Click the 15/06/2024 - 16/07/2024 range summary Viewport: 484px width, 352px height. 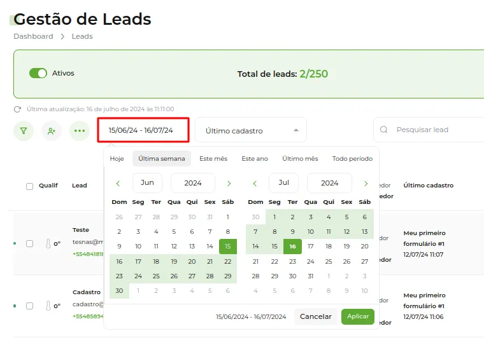tap(251, 317)
